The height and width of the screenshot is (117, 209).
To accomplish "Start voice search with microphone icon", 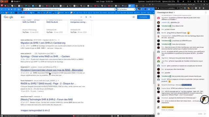I will tap(86, 17).
